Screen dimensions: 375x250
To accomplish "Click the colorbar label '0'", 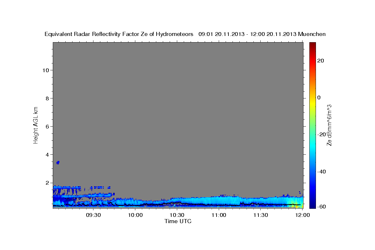I will pyautogui.click(x=319, y=97).
